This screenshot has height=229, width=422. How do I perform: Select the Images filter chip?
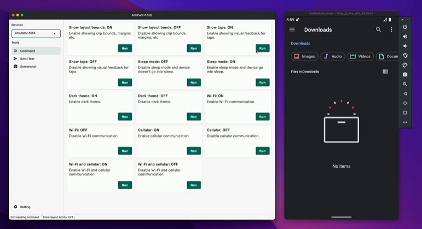tap(305, 56)
